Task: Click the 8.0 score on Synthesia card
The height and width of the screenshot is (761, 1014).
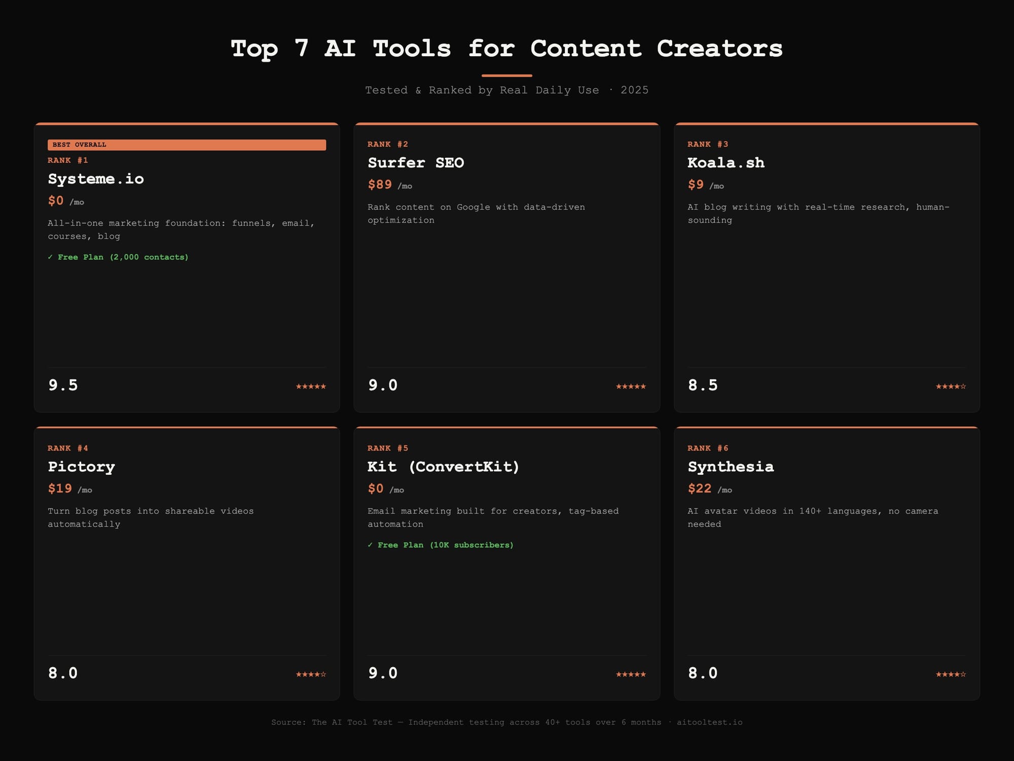Action: [x=703, y=673]
